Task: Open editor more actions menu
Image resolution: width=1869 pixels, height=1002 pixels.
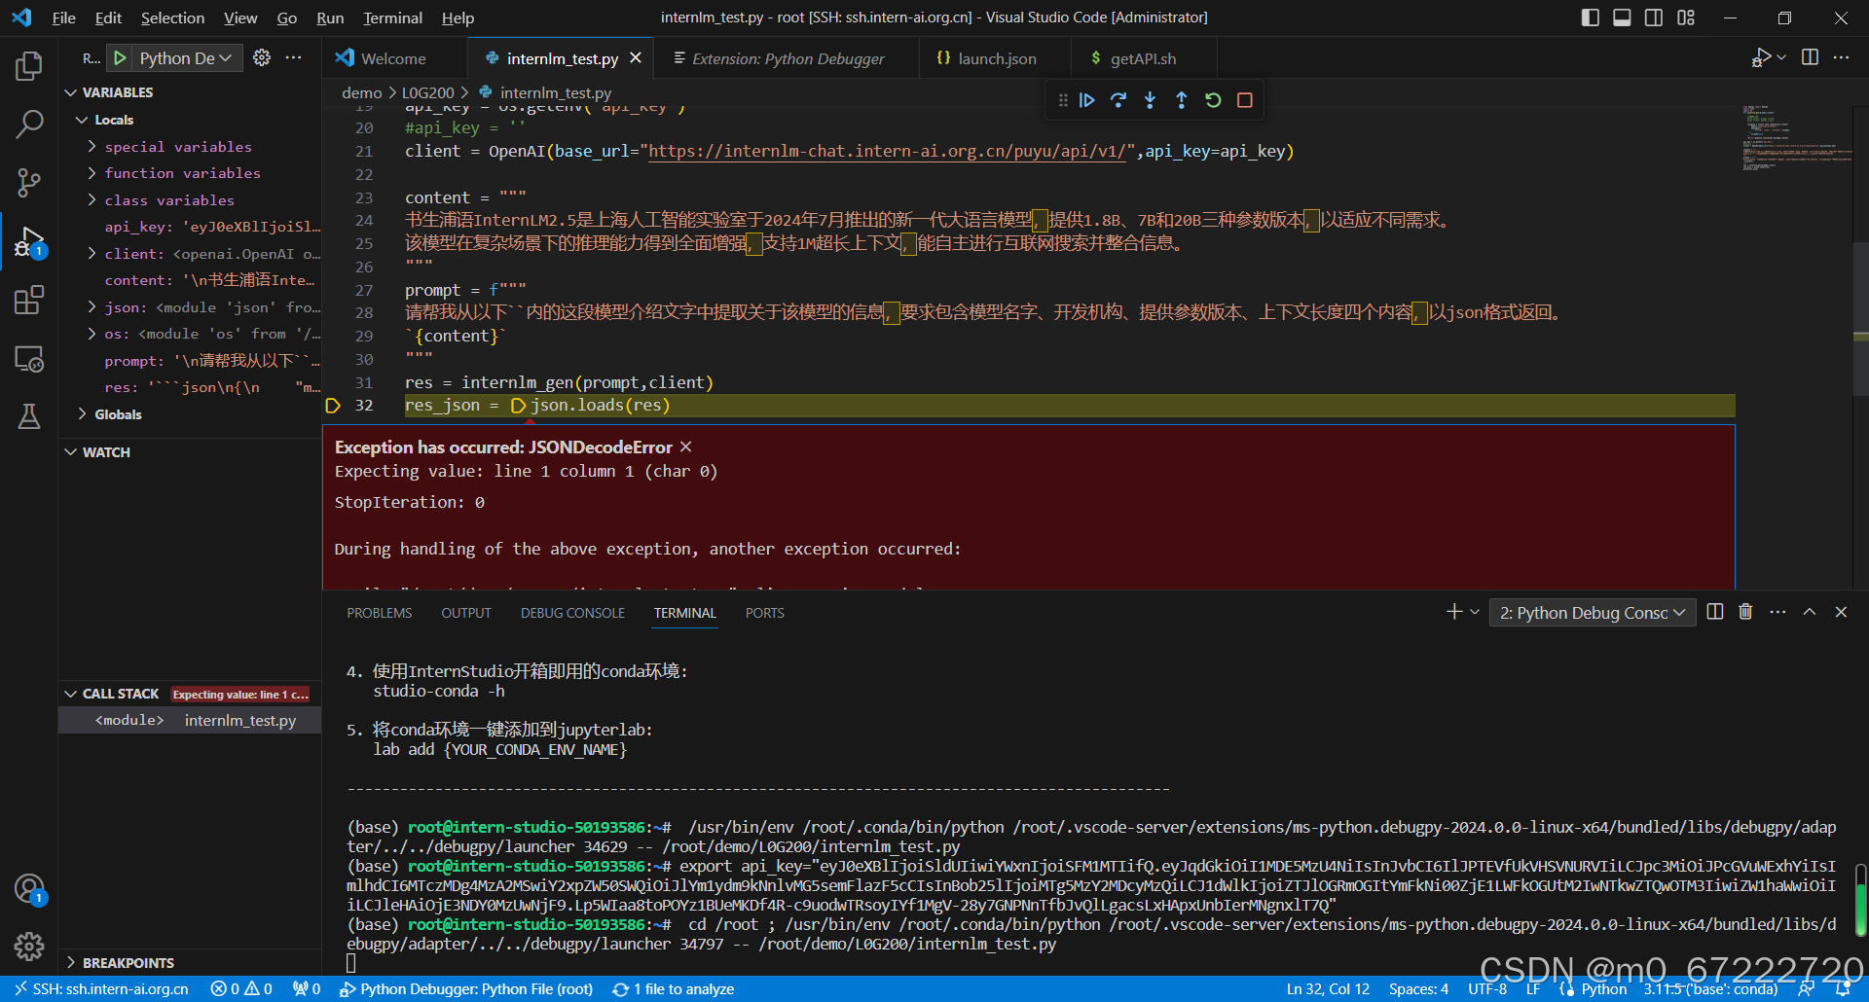Action: tap(1841, 58)
